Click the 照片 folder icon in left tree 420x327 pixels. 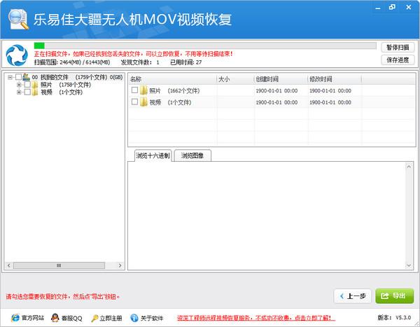(35, 85)
